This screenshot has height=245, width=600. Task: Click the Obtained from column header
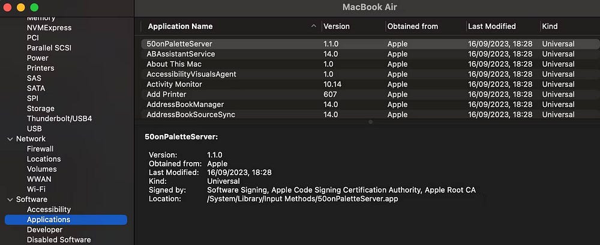[x=413, y=26]
